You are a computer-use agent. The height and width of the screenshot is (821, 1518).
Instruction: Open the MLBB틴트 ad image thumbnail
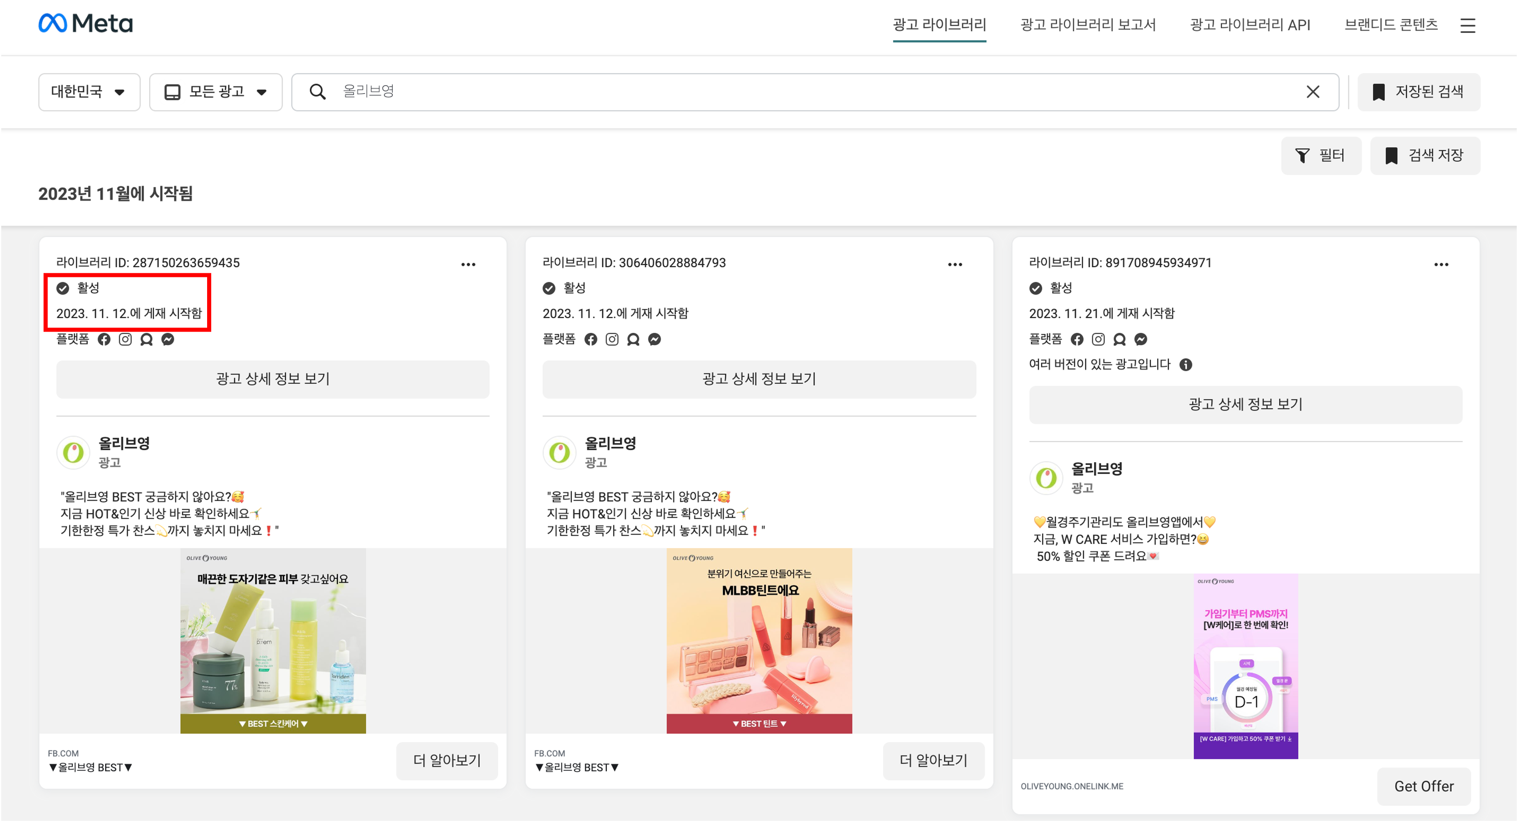click(x=759, y=641)
